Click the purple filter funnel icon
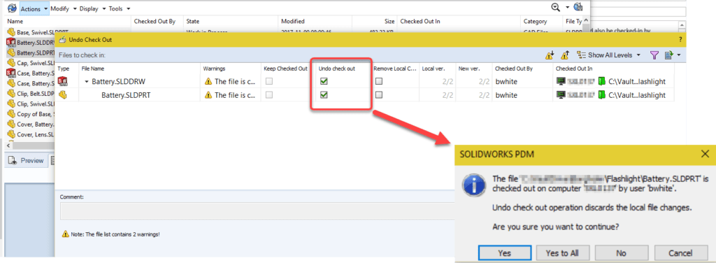The image size is (716, 263). tap(654, 55)
